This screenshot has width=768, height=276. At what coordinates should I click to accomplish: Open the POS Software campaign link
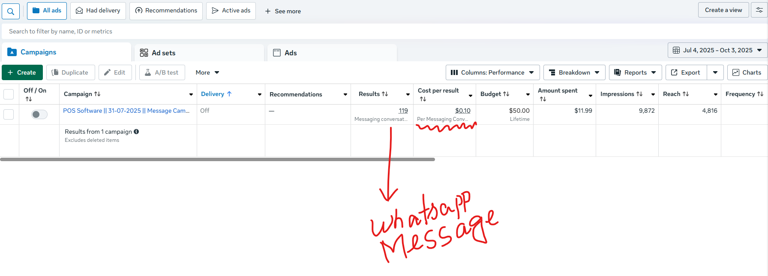[126, 111]
